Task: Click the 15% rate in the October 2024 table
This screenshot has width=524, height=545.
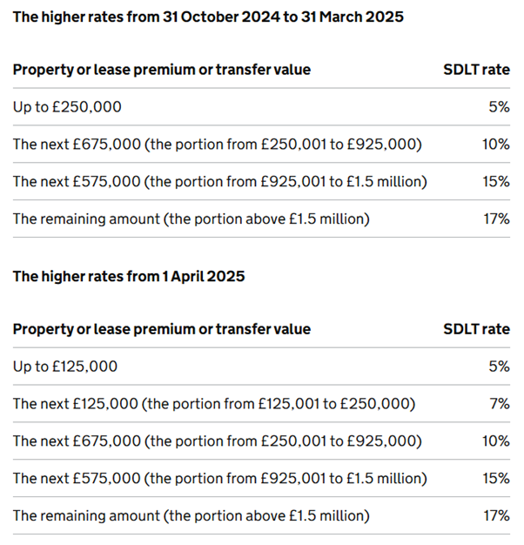Action: click(495, 182)
